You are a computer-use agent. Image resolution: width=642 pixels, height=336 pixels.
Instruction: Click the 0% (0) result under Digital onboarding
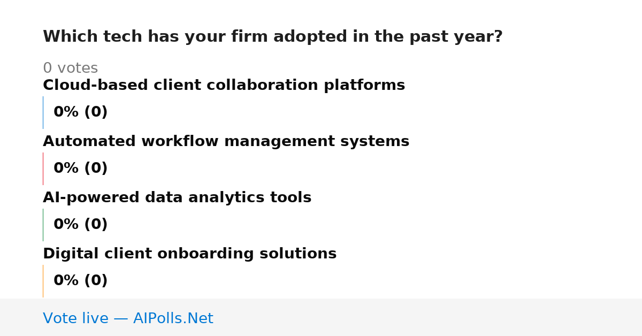(80, 281)
